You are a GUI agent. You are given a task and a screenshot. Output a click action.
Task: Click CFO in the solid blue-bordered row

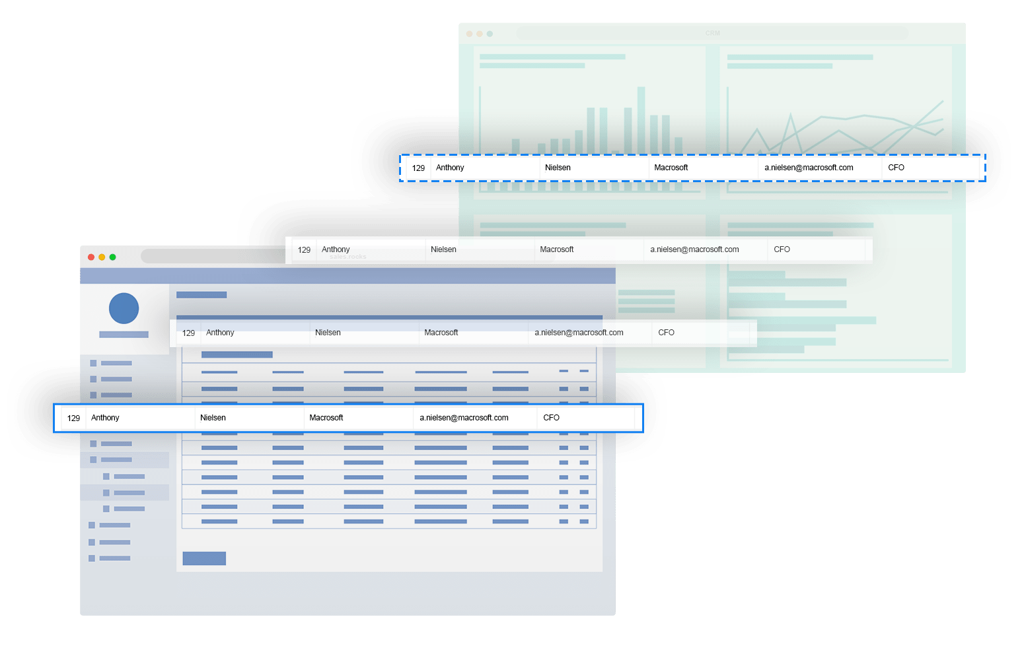click(x=551, y=418)
